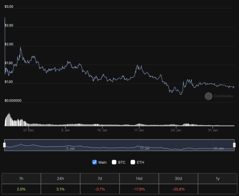Select the 30d time range tab
This screenshot has width=239, height=196.
coord(178,179)
